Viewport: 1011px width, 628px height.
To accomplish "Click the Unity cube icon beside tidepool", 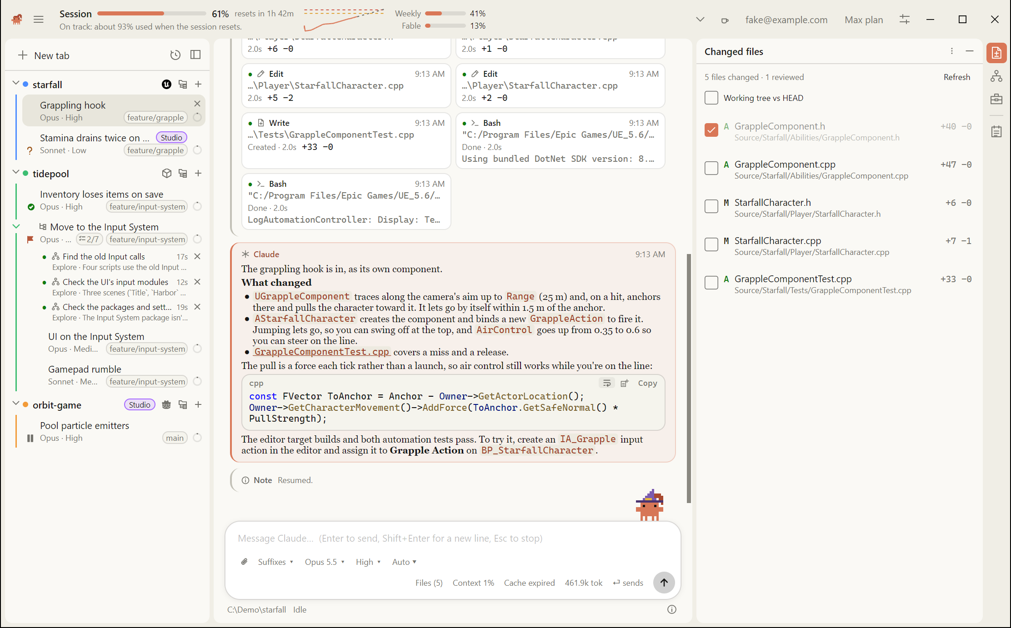I will 167,173.
